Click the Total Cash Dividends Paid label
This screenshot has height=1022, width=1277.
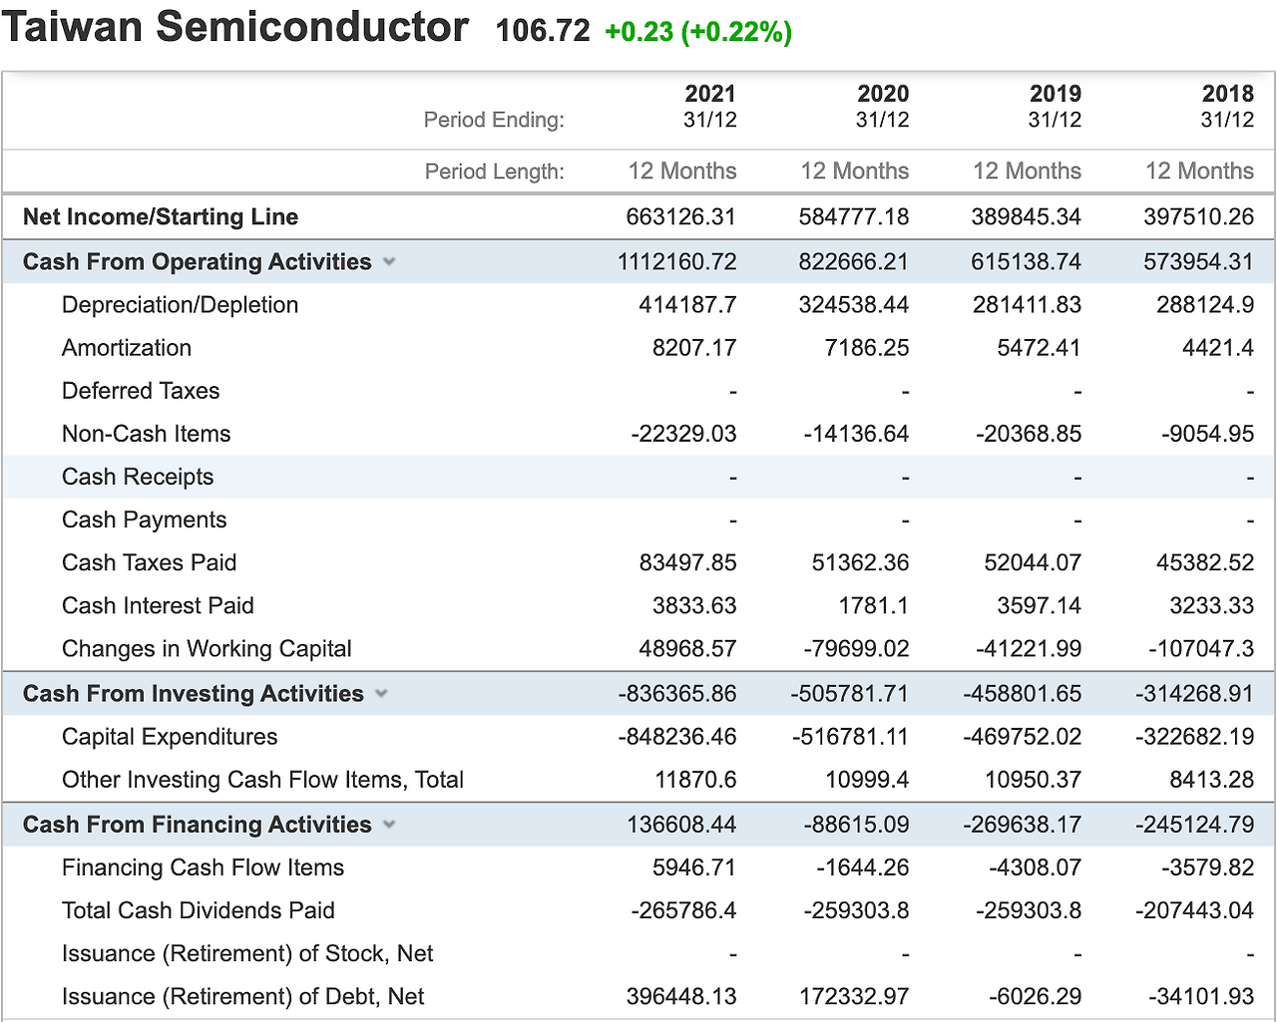point(199,910)
